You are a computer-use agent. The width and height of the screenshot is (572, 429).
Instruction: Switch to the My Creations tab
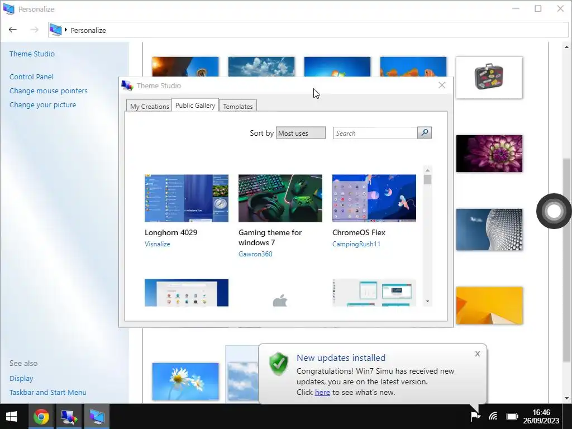tap(149, 106)
